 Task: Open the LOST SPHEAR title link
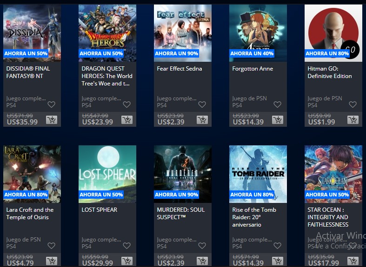click(100, 210)
